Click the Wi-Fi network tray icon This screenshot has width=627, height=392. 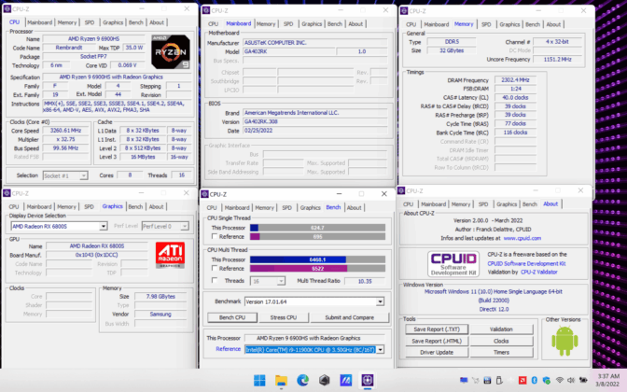[560, 380]
